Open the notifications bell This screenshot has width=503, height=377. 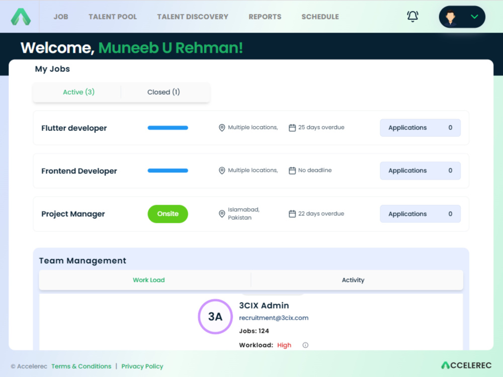pos(412,17)
